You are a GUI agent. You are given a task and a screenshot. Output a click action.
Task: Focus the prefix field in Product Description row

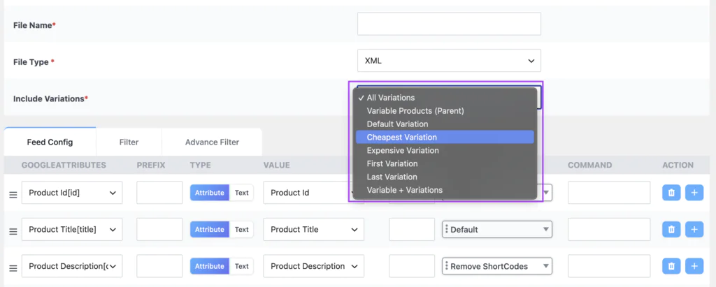click(159, 266)
